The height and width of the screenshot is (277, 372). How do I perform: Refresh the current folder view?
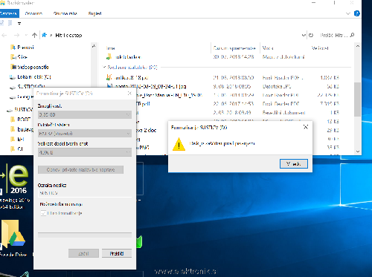(311, 36)
